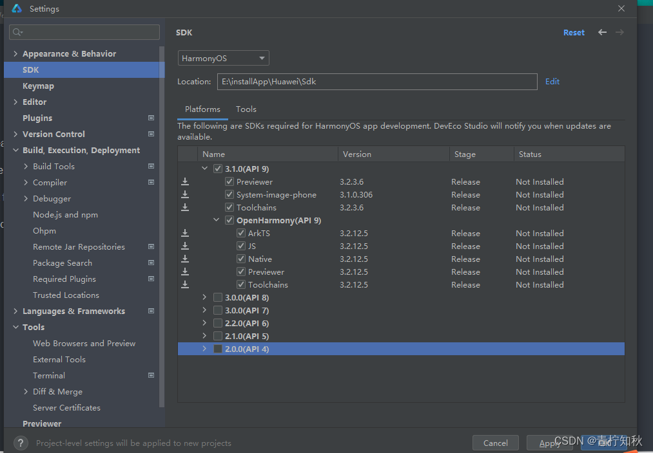
Task: Open Keymap settings page
Action: point(38,86)
